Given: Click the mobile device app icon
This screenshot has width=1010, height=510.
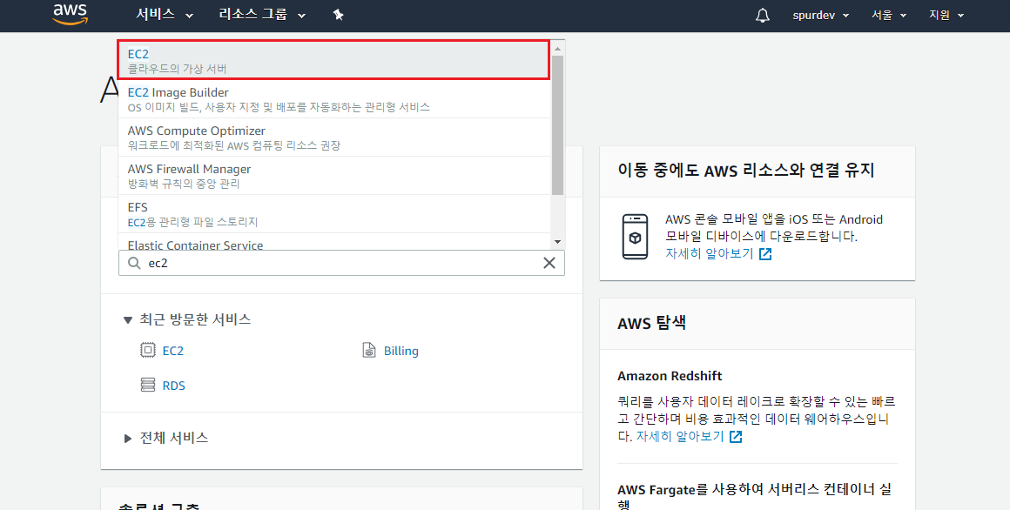Looking at the screenshot, I should tap(635, 237).
